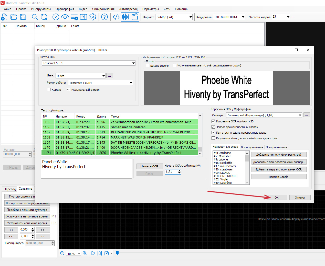
Task: Open the OCR method dropdown
Action: click(x=133, y=63)
